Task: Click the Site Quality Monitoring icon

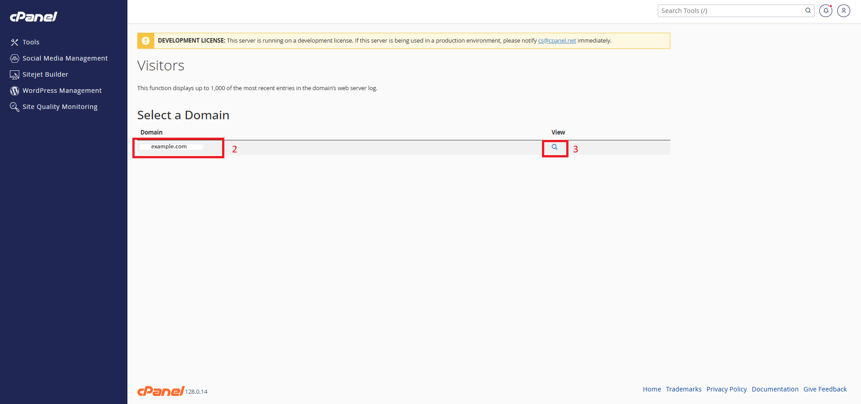Action: pos(15,107)
